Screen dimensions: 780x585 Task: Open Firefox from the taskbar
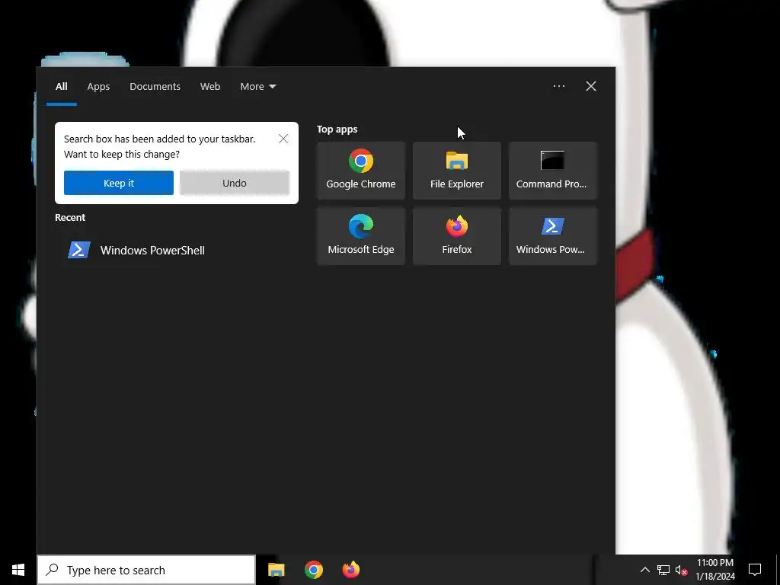(x=350, y=570)
